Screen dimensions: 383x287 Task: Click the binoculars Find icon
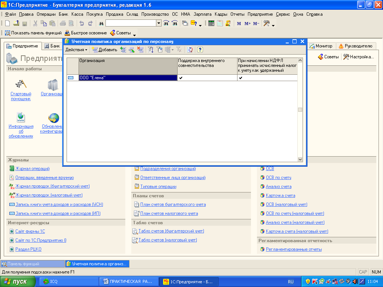(x=101, y=24)
